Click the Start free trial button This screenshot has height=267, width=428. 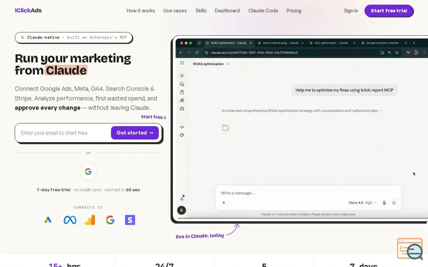[389, 11]
